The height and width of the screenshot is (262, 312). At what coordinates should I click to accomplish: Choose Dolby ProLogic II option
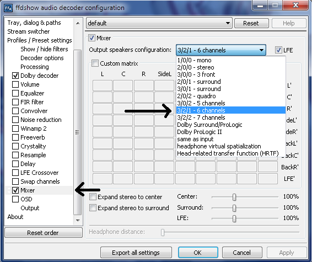(231, 132)
